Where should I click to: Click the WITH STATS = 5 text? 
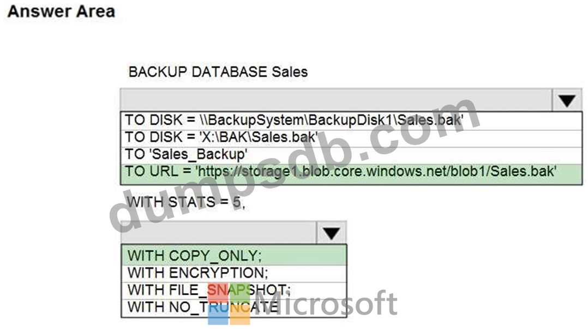click(185, 202)
